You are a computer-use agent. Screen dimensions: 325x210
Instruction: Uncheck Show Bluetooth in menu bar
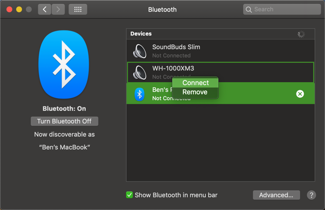[x=129, y=195]
